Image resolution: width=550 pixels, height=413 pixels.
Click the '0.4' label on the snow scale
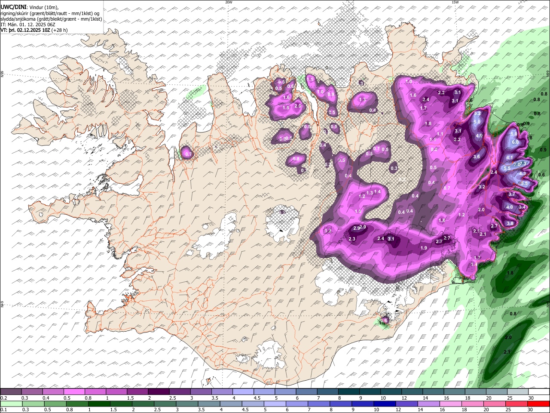[46, 398]
